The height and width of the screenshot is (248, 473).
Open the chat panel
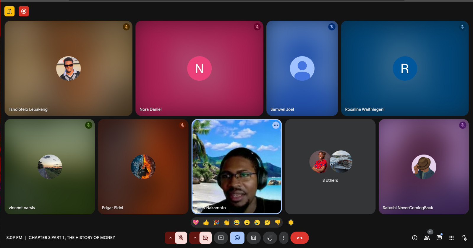pos(439,238)
